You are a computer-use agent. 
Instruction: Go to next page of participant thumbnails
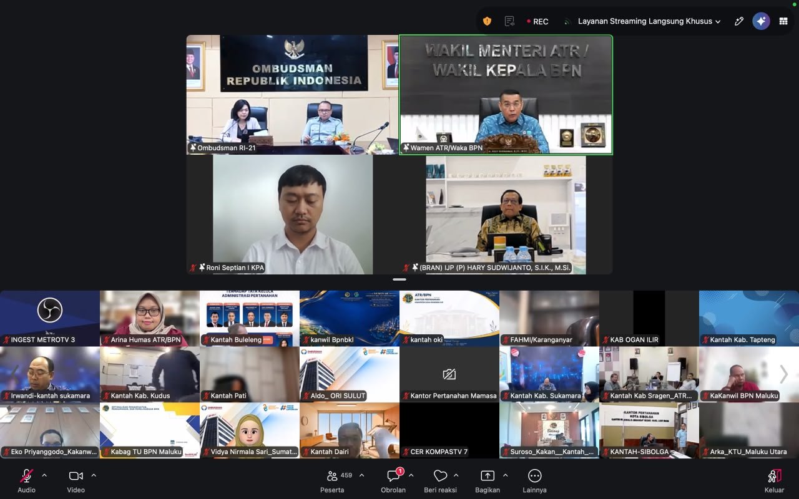tap(784, 374)
